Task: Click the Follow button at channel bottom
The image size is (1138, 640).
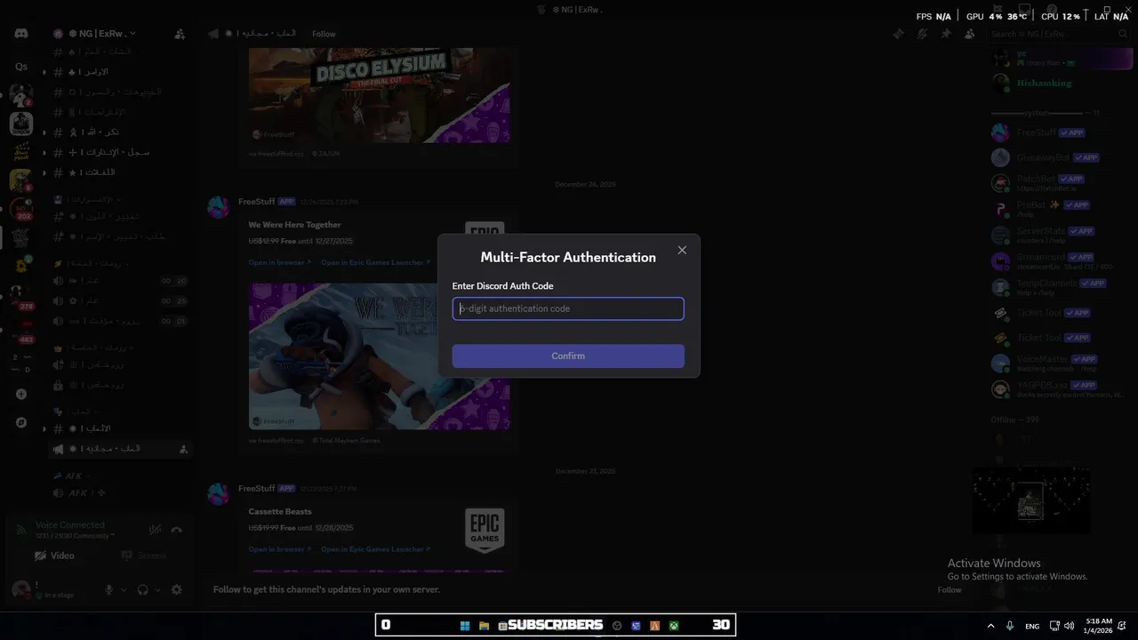Action: 950,589
